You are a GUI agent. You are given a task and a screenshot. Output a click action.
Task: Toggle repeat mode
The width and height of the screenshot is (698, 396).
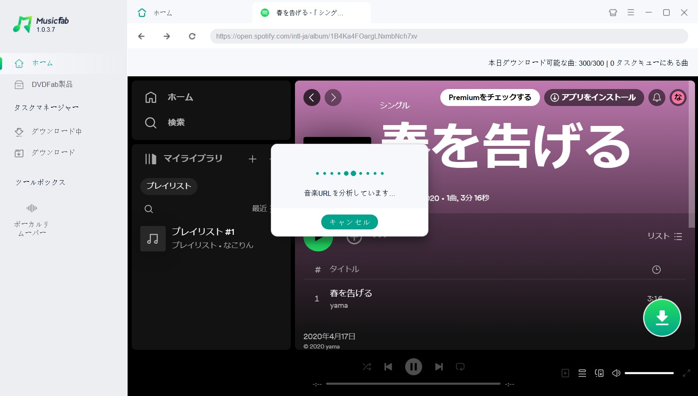tap(460, 367)
